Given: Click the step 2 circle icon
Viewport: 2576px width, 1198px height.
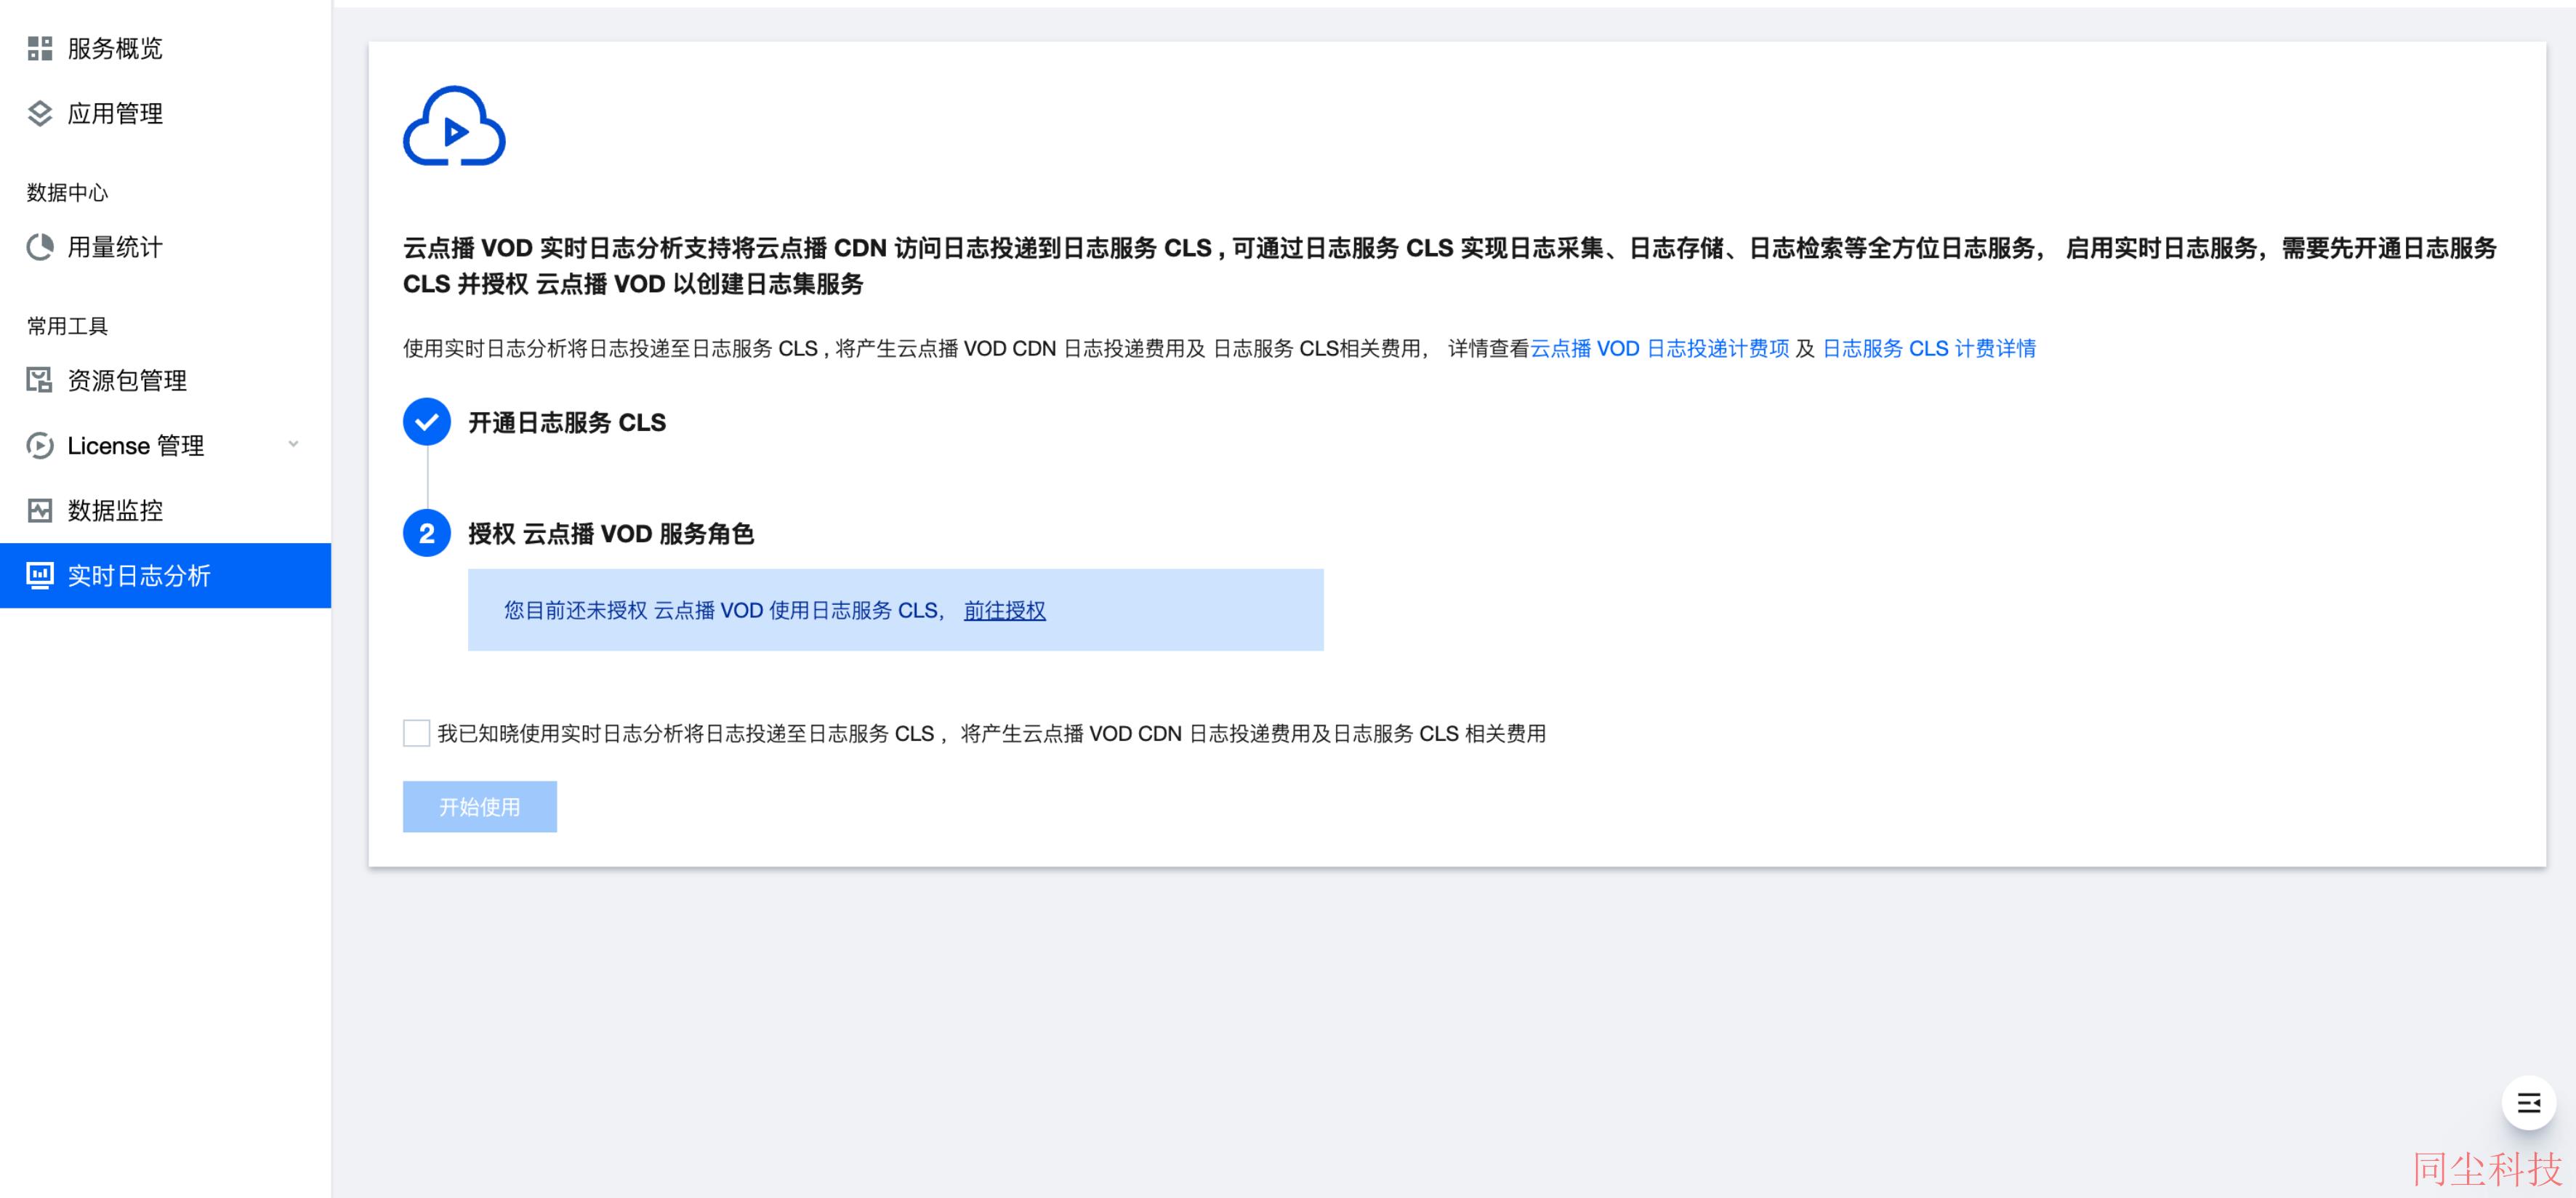Looking at the screenshot, I should point(427,533).
